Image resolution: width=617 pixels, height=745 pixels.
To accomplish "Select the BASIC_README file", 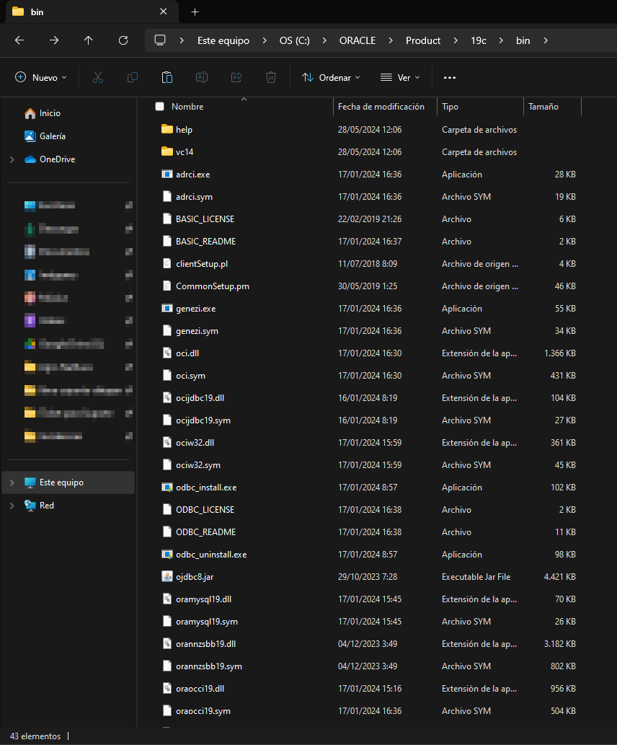I will [x=205, y=242].
